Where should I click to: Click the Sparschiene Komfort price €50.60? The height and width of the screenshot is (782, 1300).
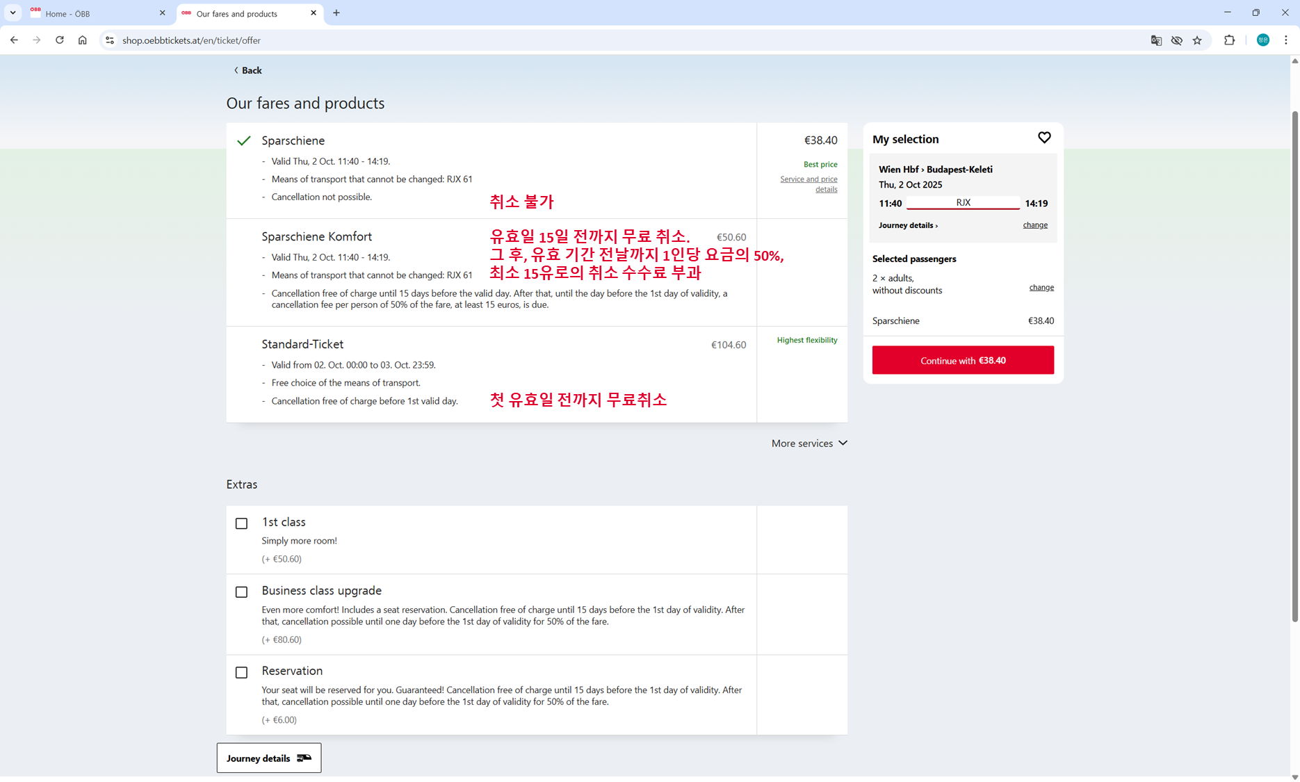[x=731, y=237]
